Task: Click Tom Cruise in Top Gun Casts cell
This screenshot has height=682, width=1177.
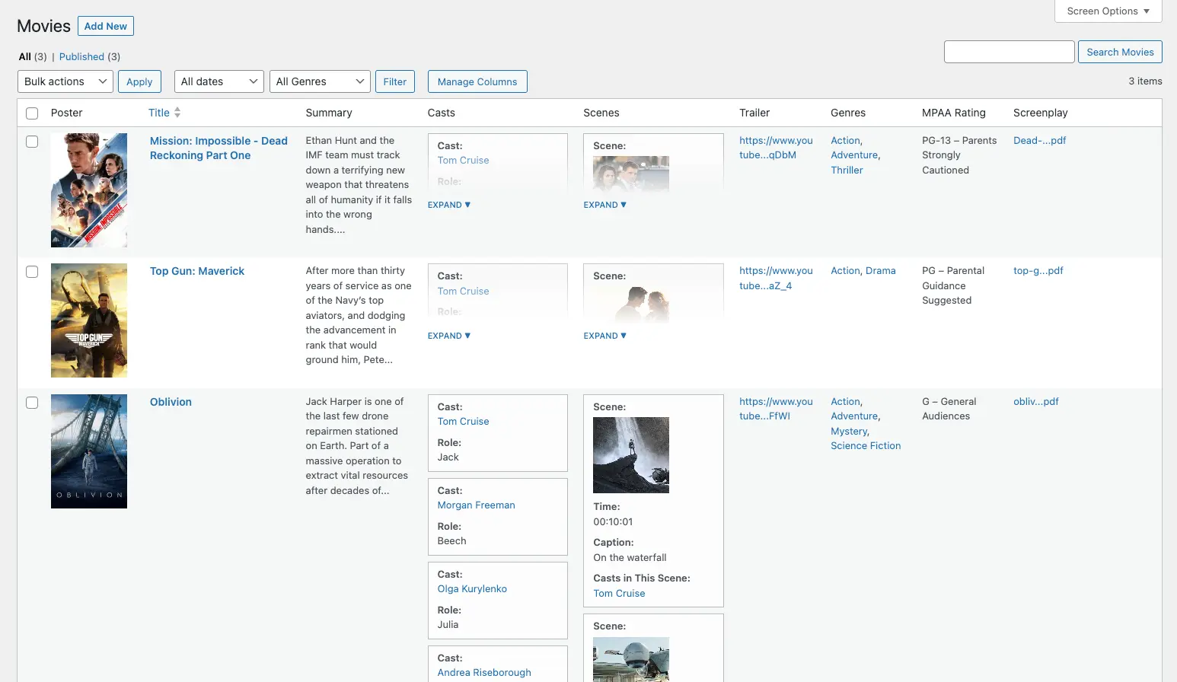Action: 463,292
